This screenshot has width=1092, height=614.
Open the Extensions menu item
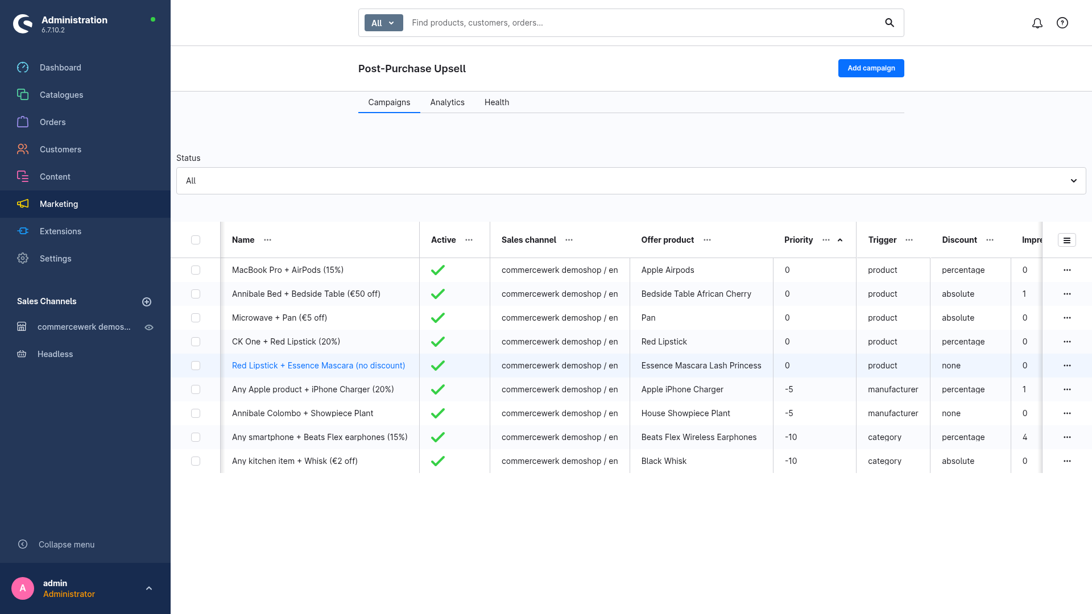[85, 231]
